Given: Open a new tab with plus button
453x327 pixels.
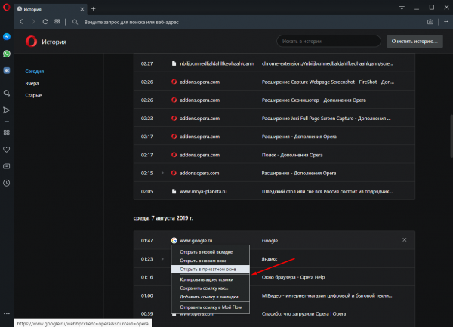Looking at the screenshot, I should pyautogui.click(x=93, y=9).
